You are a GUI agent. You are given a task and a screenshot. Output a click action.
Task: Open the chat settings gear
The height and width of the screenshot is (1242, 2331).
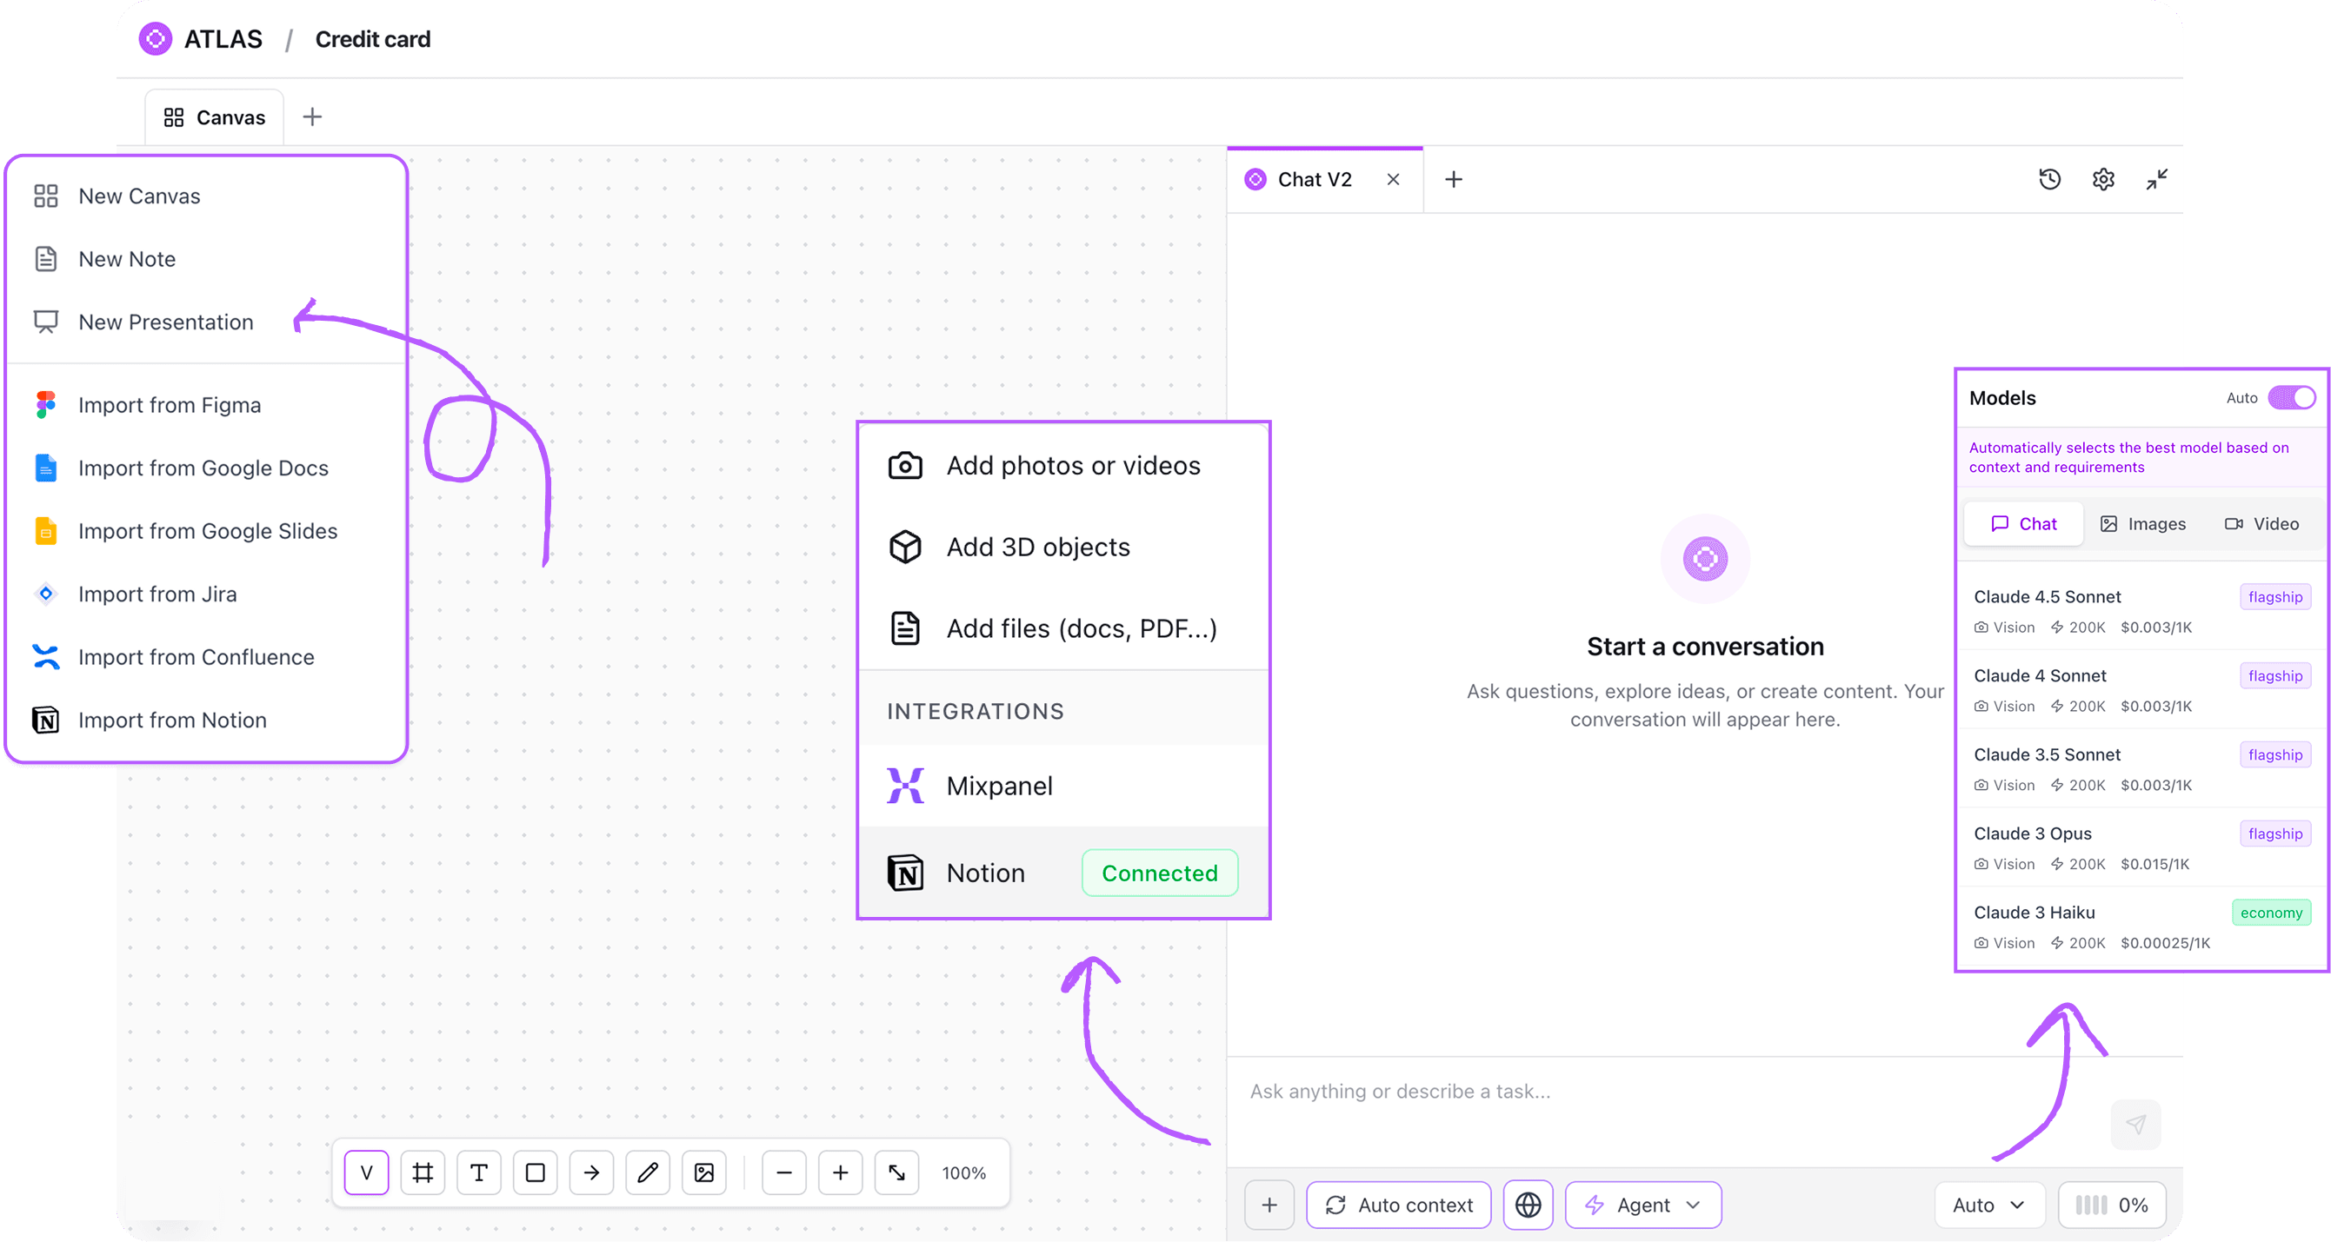click(x=2103, y=179)
